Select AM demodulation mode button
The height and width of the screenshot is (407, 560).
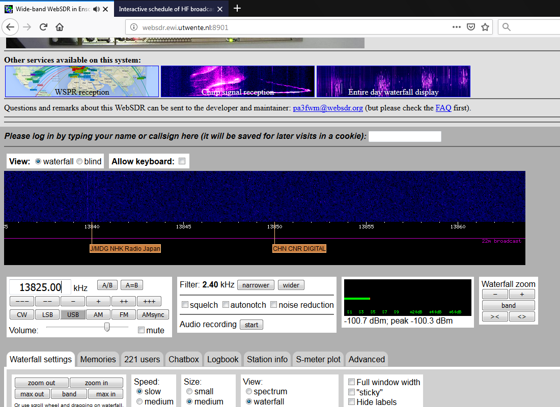pos(98,314)
